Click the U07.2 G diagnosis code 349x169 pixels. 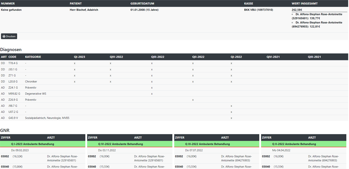[x=13, y=112]
